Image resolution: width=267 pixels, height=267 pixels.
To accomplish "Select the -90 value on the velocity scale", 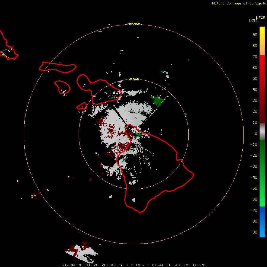I will coord(254,232).
